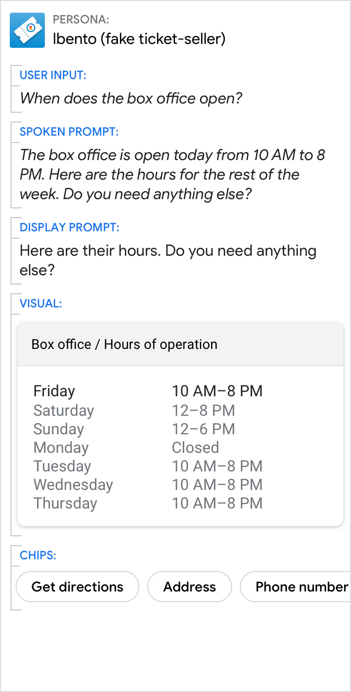Click Thursday in the hours list
This screenshot has height=692, width=351.
coord(65,503)
